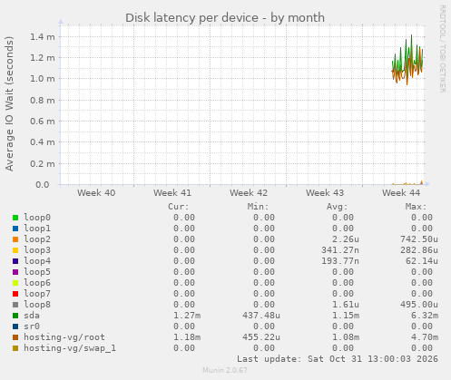This screenshot has width=451, height=380.
Task: Click loop8 average value 1.61u
Action: click(x=346, y=305)
